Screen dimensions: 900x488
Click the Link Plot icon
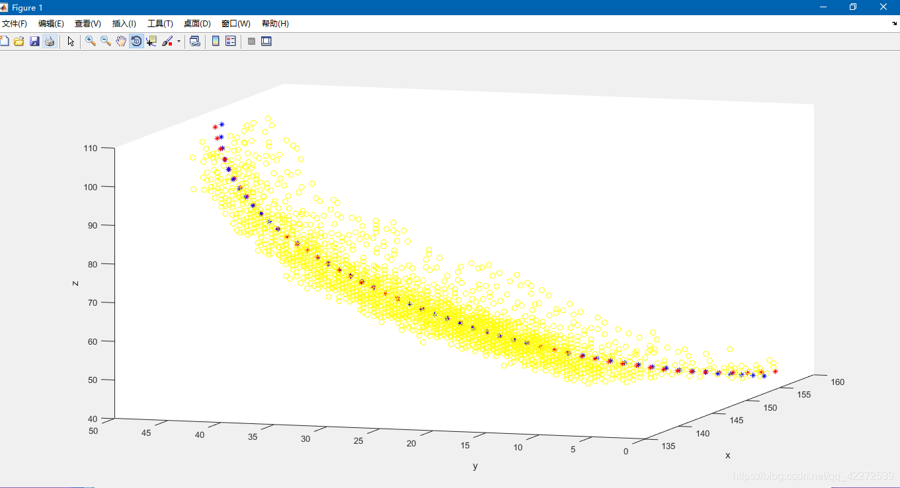point(195,41)
